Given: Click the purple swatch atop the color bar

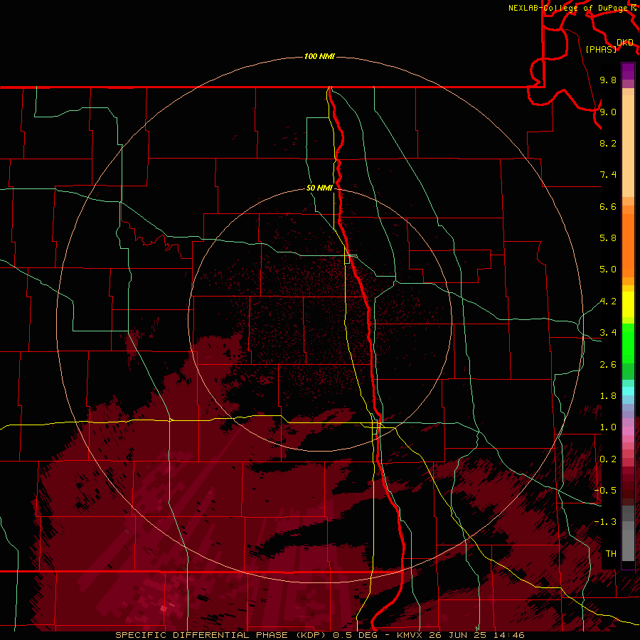Looking at the screenshot, I should pyautogui.click(x=628, y=71).
